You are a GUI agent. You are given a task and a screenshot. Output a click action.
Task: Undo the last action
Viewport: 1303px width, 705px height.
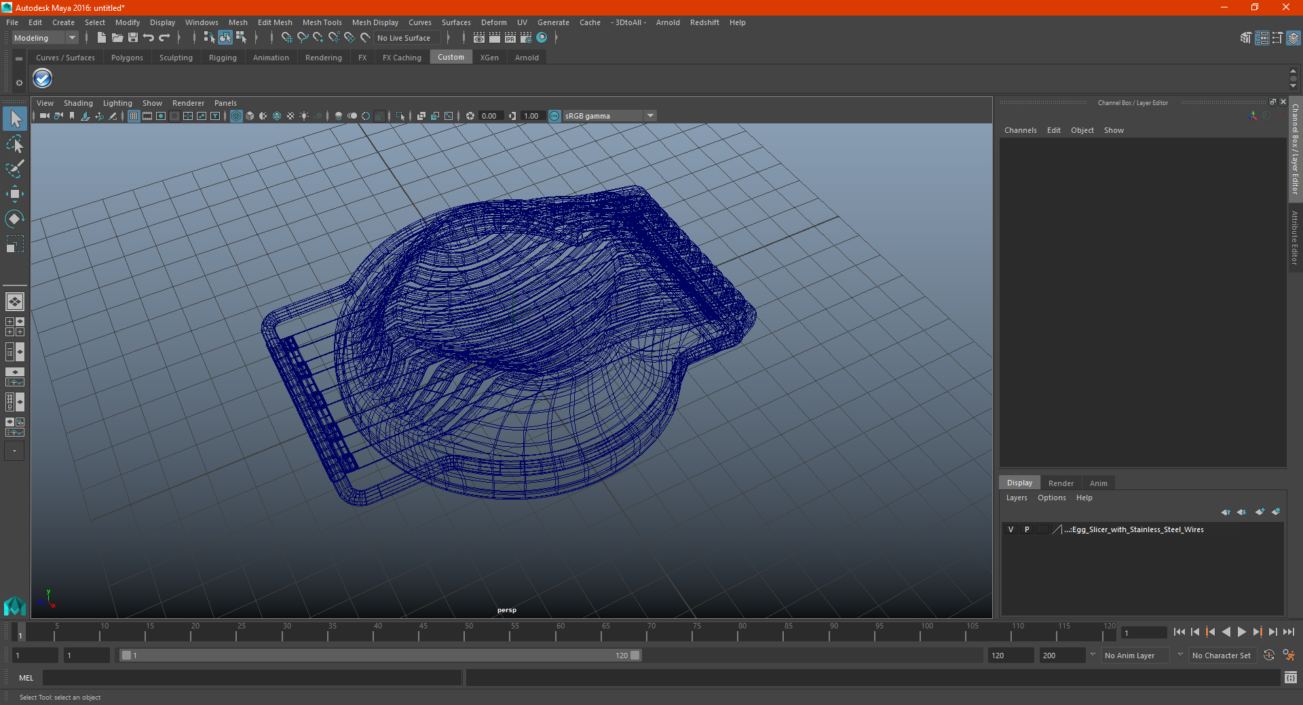coord(149,38)
